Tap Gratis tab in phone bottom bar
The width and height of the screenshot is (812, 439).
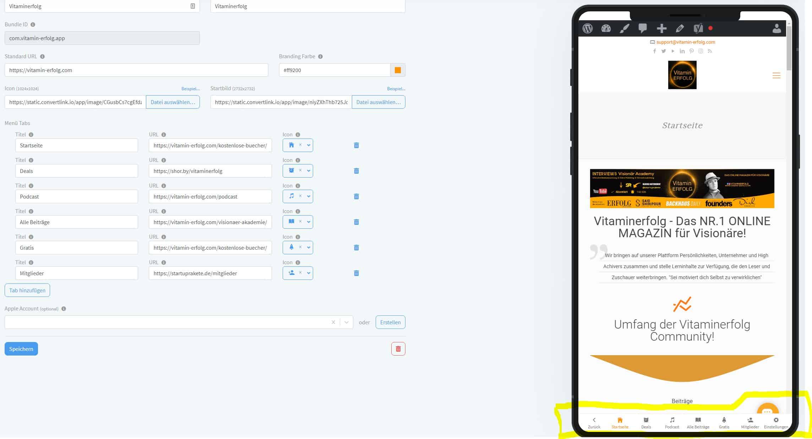724,423
